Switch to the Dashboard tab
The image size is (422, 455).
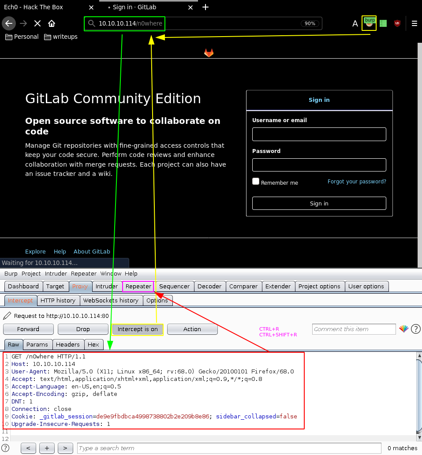pyautogui.click(x=23, y=287)
